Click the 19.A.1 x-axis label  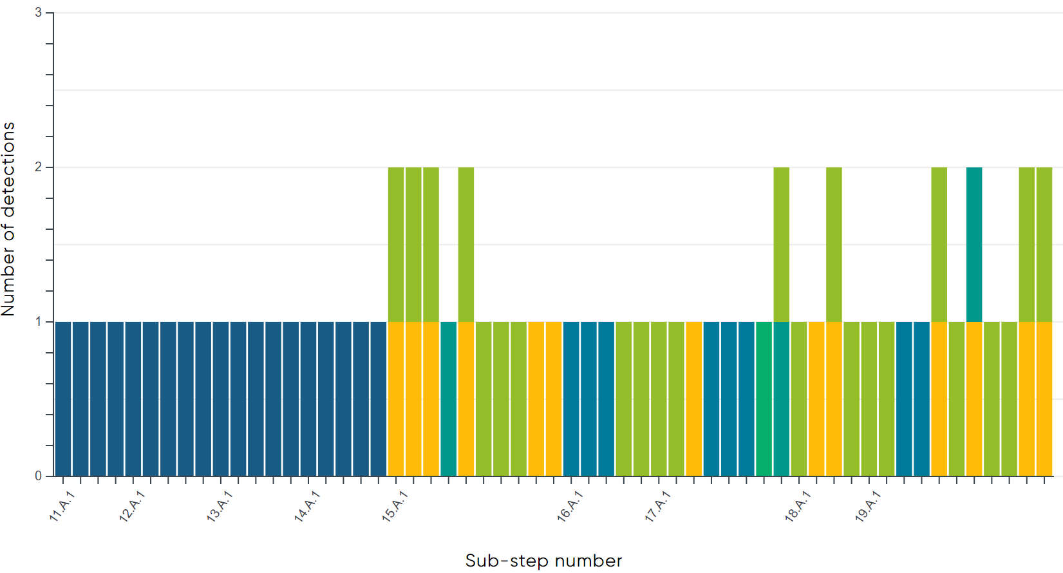pyautogui.click(x=868, y=506)
